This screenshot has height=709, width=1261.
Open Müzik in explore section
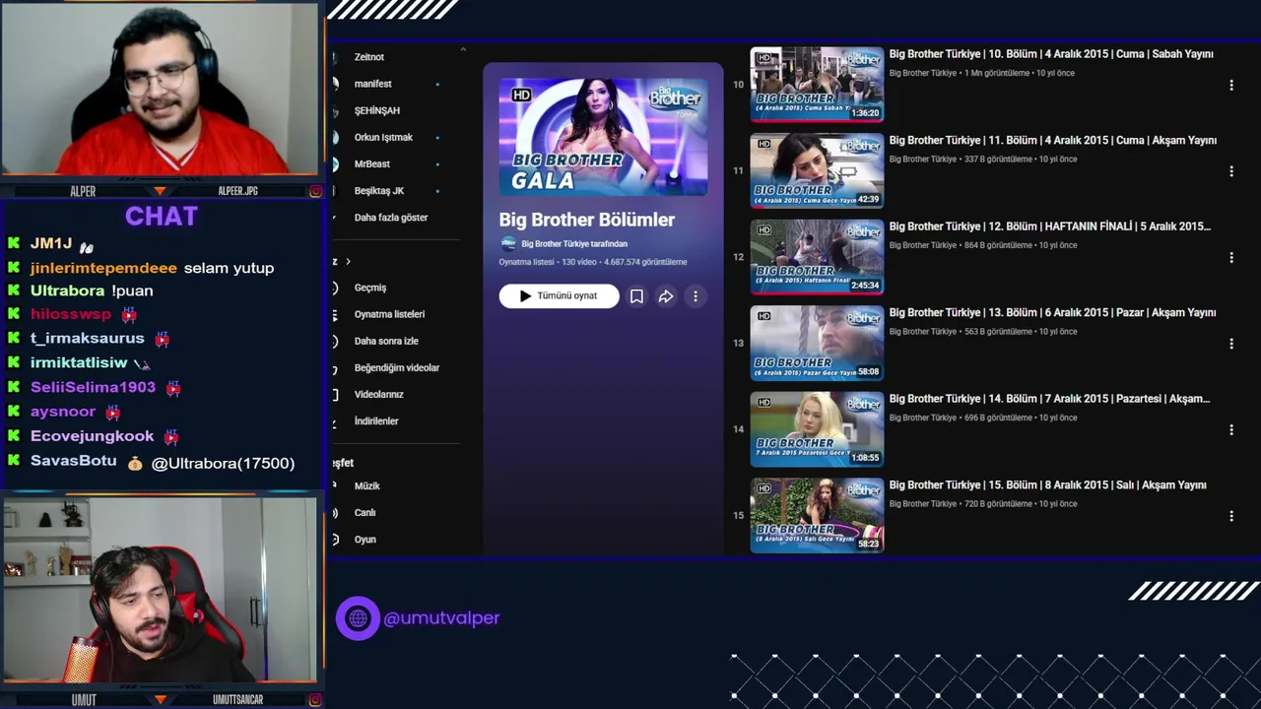[367, 485]
